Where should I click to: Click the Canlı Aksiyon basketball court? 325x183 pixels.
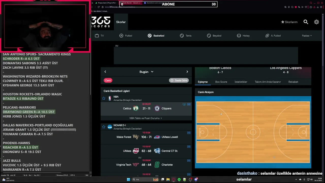253,132
